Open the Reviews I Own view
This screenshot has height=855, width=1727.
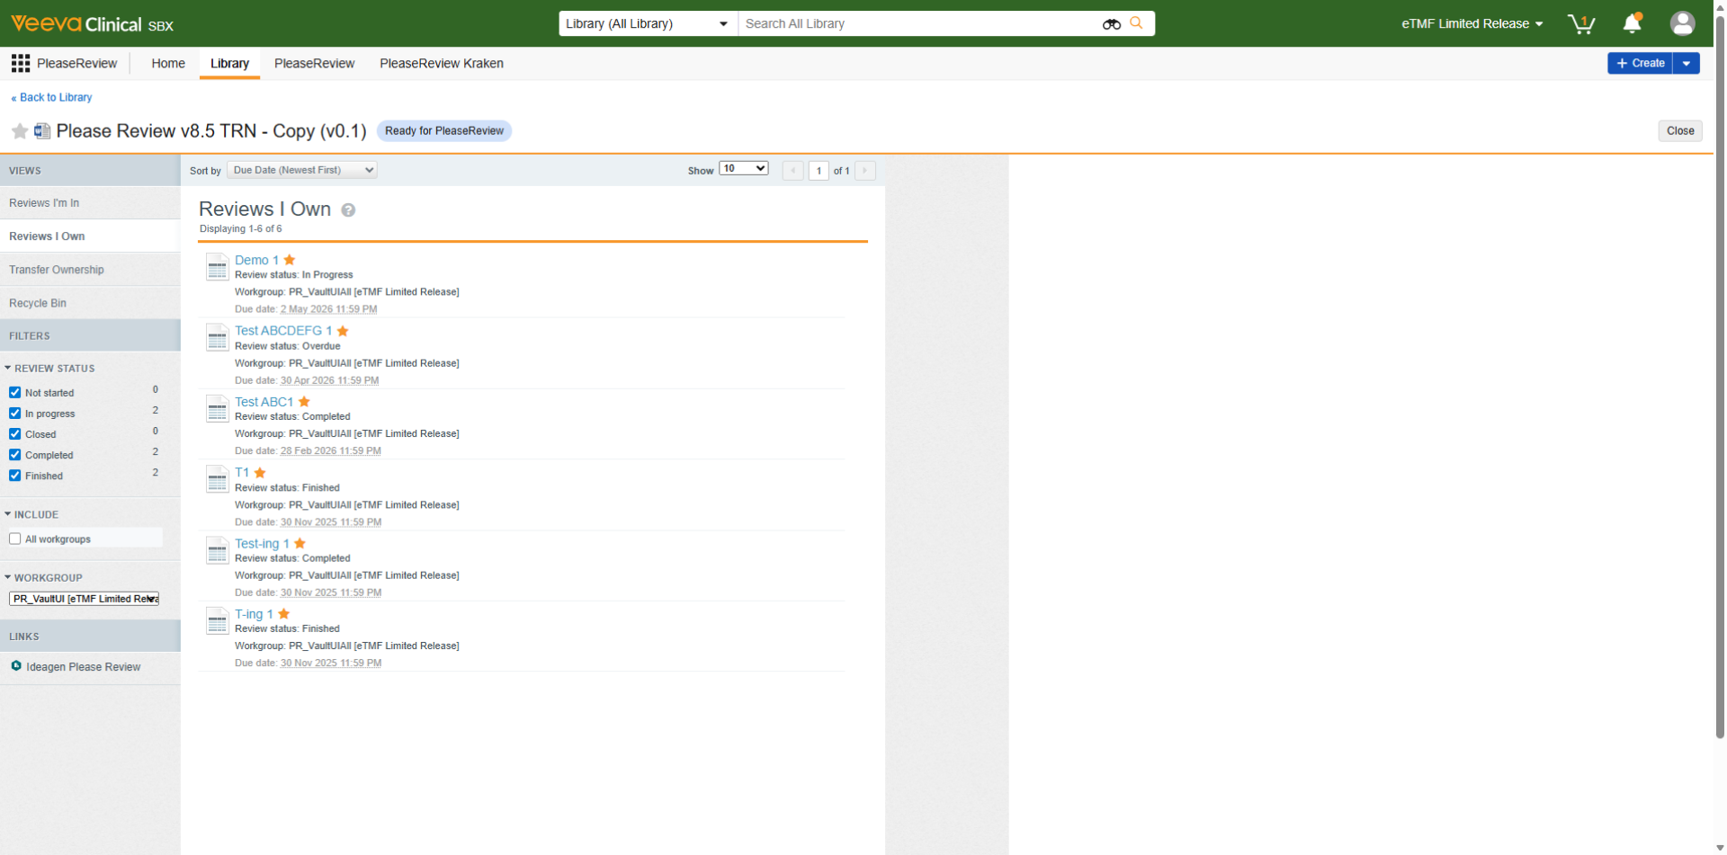[90, 236]
